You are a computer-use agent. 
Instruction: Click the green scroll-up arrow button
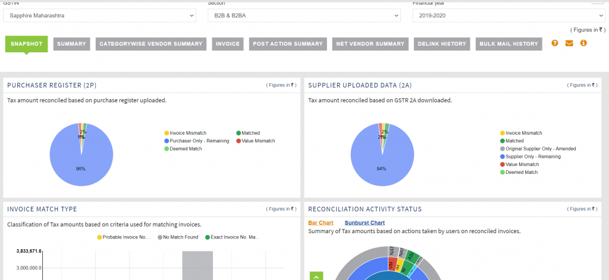coord(316,276)
